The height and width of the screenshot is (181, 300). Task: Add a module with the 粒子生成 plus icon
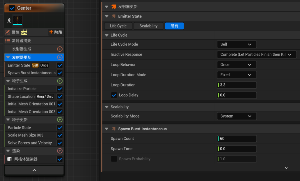click(60, 81)
